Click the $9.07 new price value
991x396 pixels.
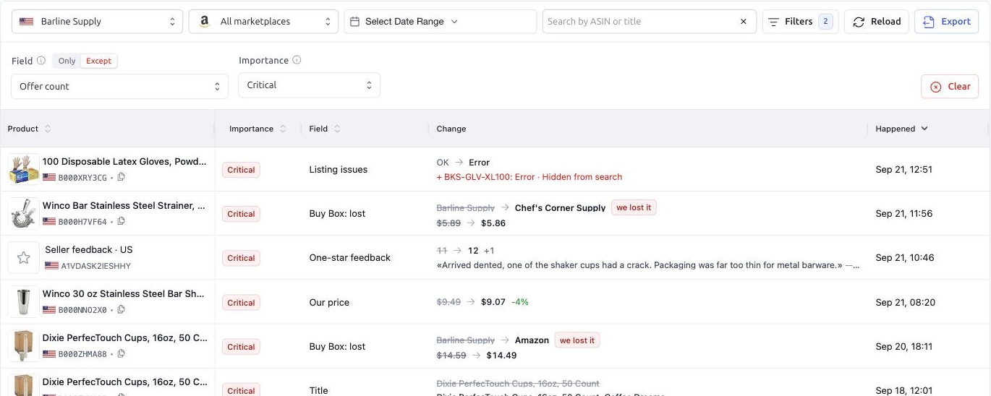(x=493, y=302)
